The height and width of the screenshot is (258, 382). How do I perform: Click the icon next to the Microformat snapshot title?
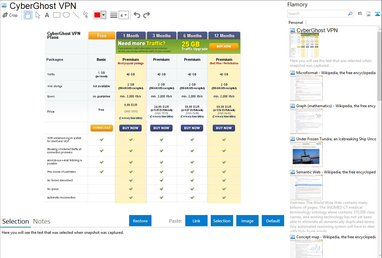point(292,73)
